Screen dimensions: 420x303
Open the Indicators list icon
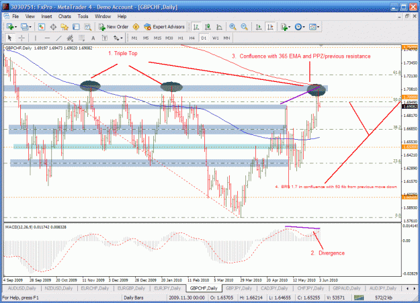pos(284,27)
